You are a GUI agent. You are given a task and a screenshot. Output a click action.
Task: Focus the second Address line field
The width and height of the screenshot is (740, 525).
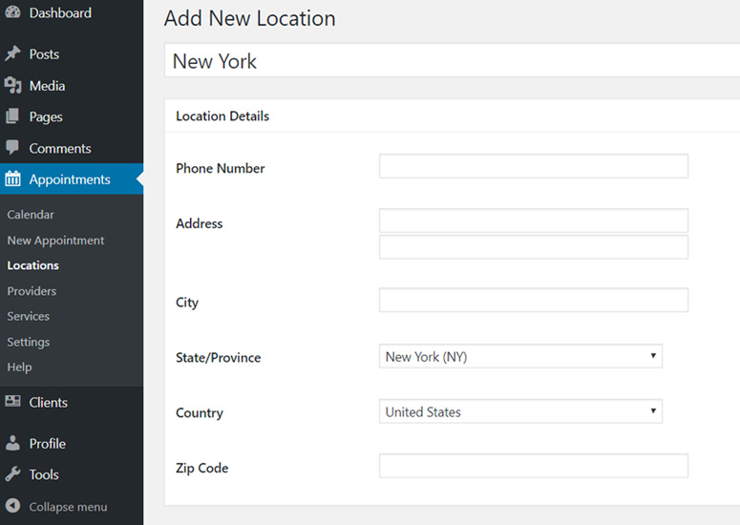(x=534, y=247)
